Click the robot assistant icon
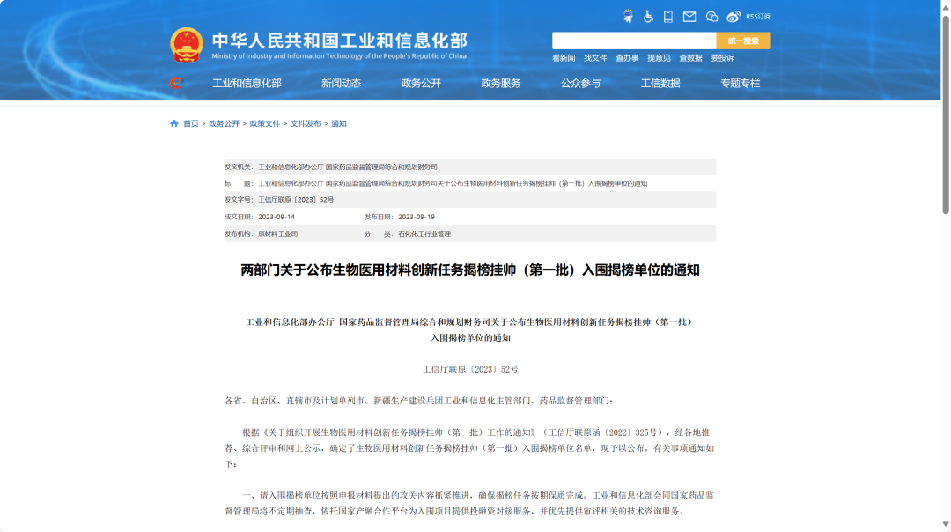Viewport: 951px width, 532px height. pos(628,15)
